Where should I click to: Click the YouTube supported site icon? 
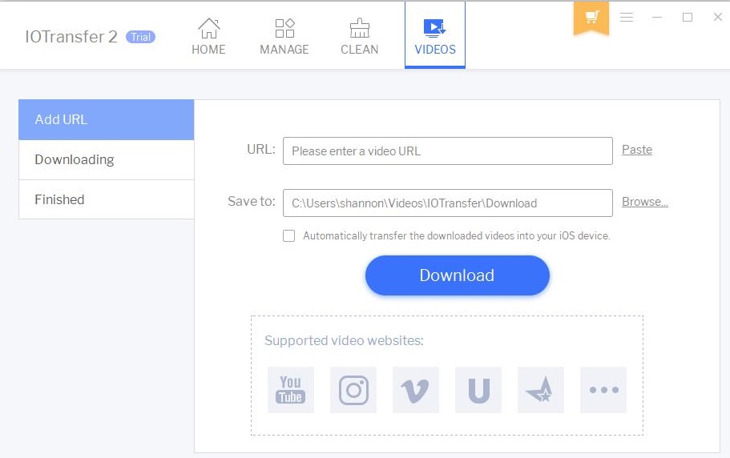point(291,390)
